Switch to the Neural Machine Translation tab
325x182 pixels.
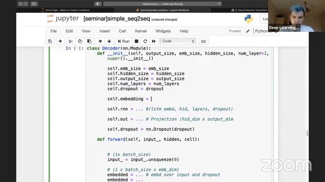tap(249, 10)
